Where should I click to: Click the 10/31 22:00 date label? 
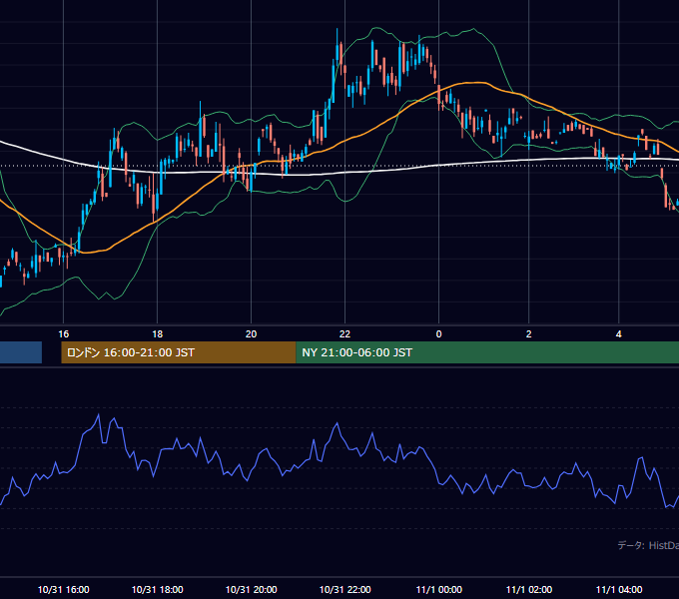click(x=344, y=590)
